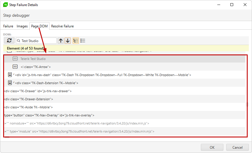This screenshot has height=153, width=252.
Task: Open the Failure tab
Action: pyautogui.click(x=8, y=26)
